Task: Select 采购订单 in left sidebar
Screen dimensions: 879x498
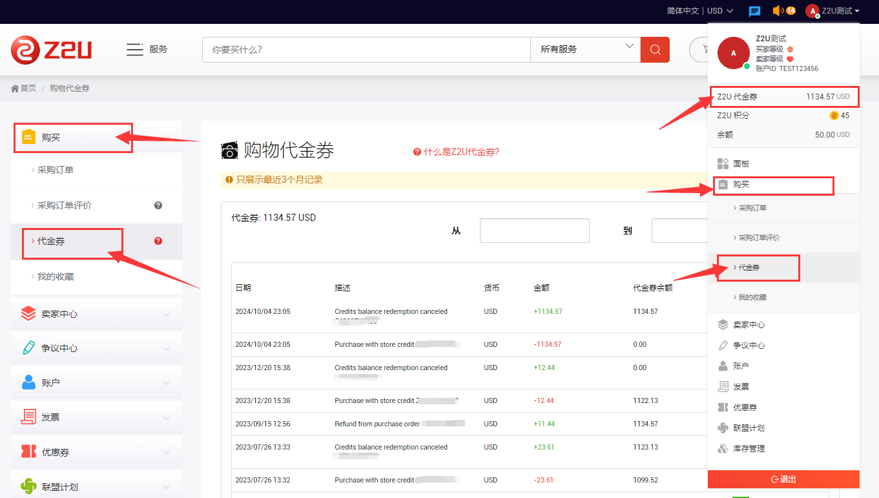Action: click(56, 170)
